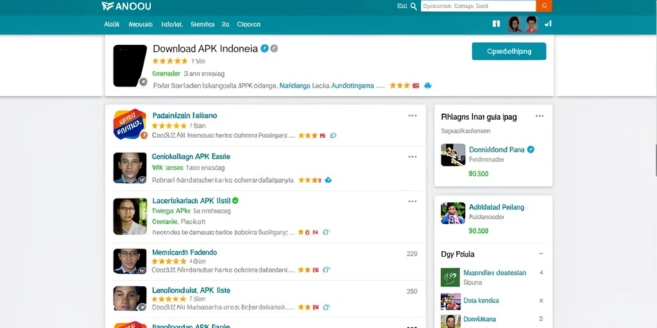The image size is (657, 328).
Task: Open the Maandles deatesian link
Action: click(x=495, y=272)
